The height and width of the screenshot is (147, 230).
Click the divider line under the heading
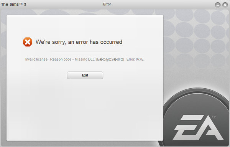(85, 52)
